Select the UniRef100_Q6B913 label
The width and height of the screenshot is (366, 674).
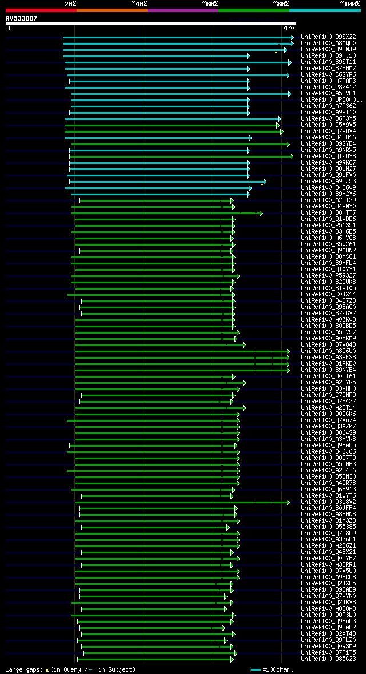pos(328,489)
